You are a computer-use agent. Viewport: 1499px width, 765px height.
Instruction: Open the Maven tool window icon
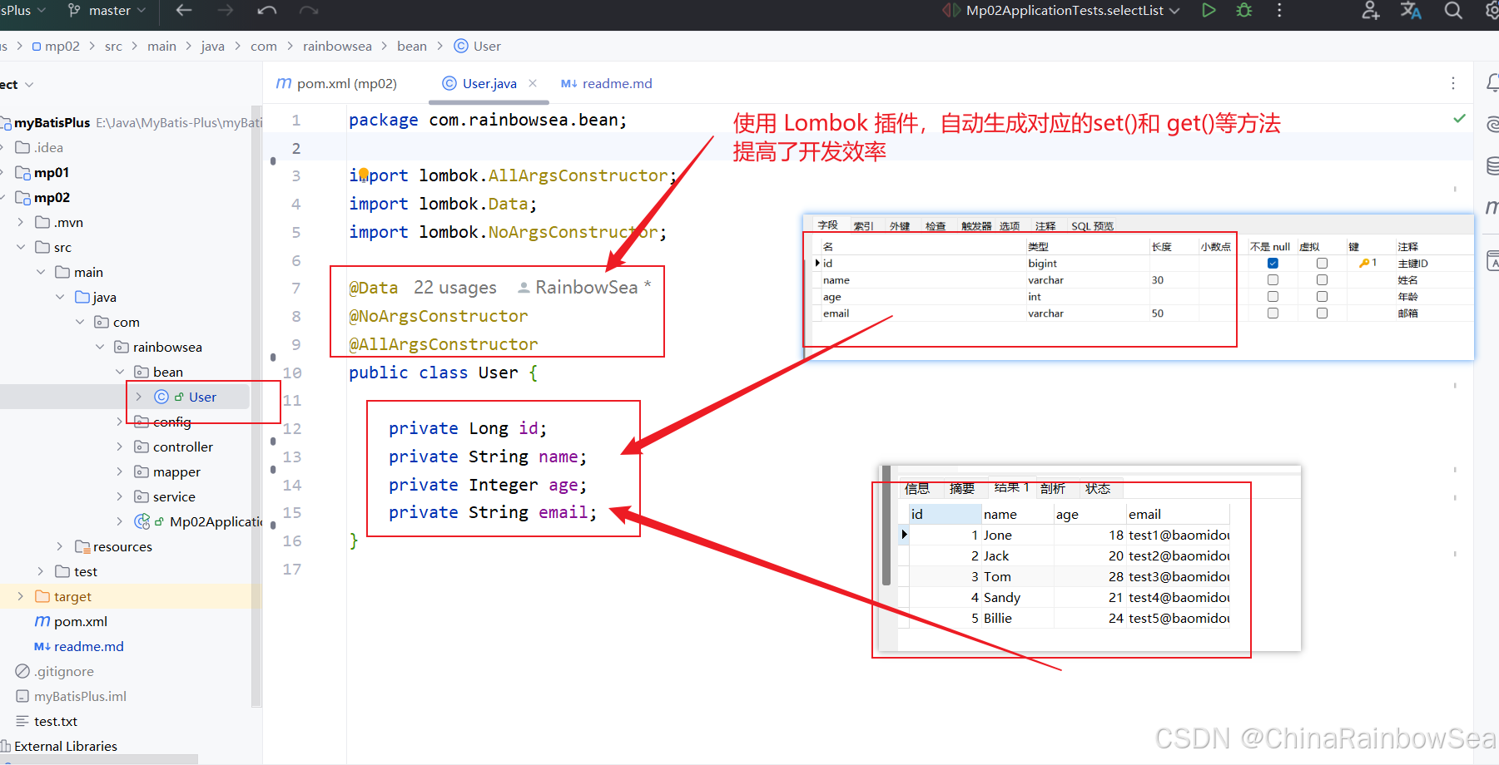tap(1492, 207)
